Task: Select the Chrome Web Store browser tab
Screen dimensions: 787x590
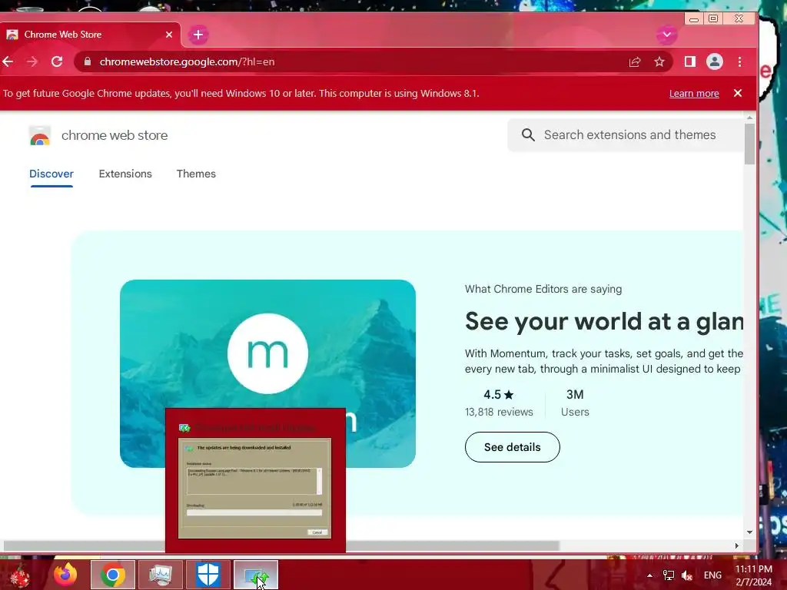Action: pos(89,35)
